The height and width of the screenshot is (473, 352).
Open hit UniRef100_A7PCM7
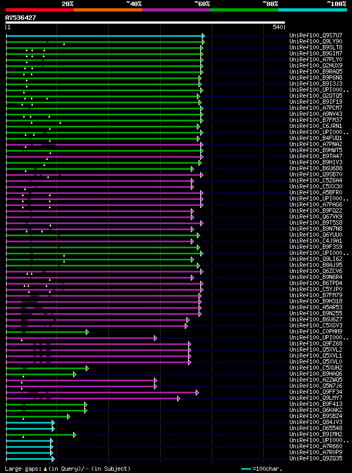[x=316, y=108]
